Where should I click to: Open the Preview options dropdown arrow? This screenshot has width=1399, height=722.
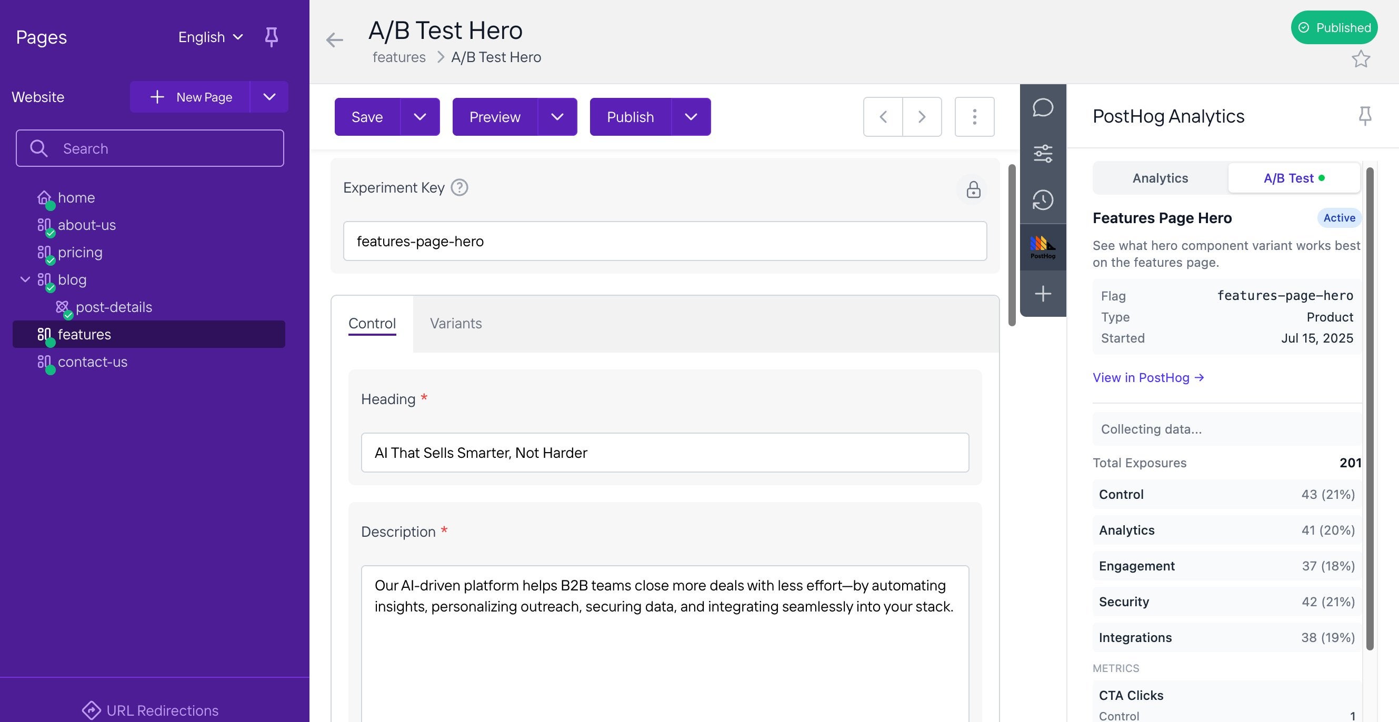point(557,117)
